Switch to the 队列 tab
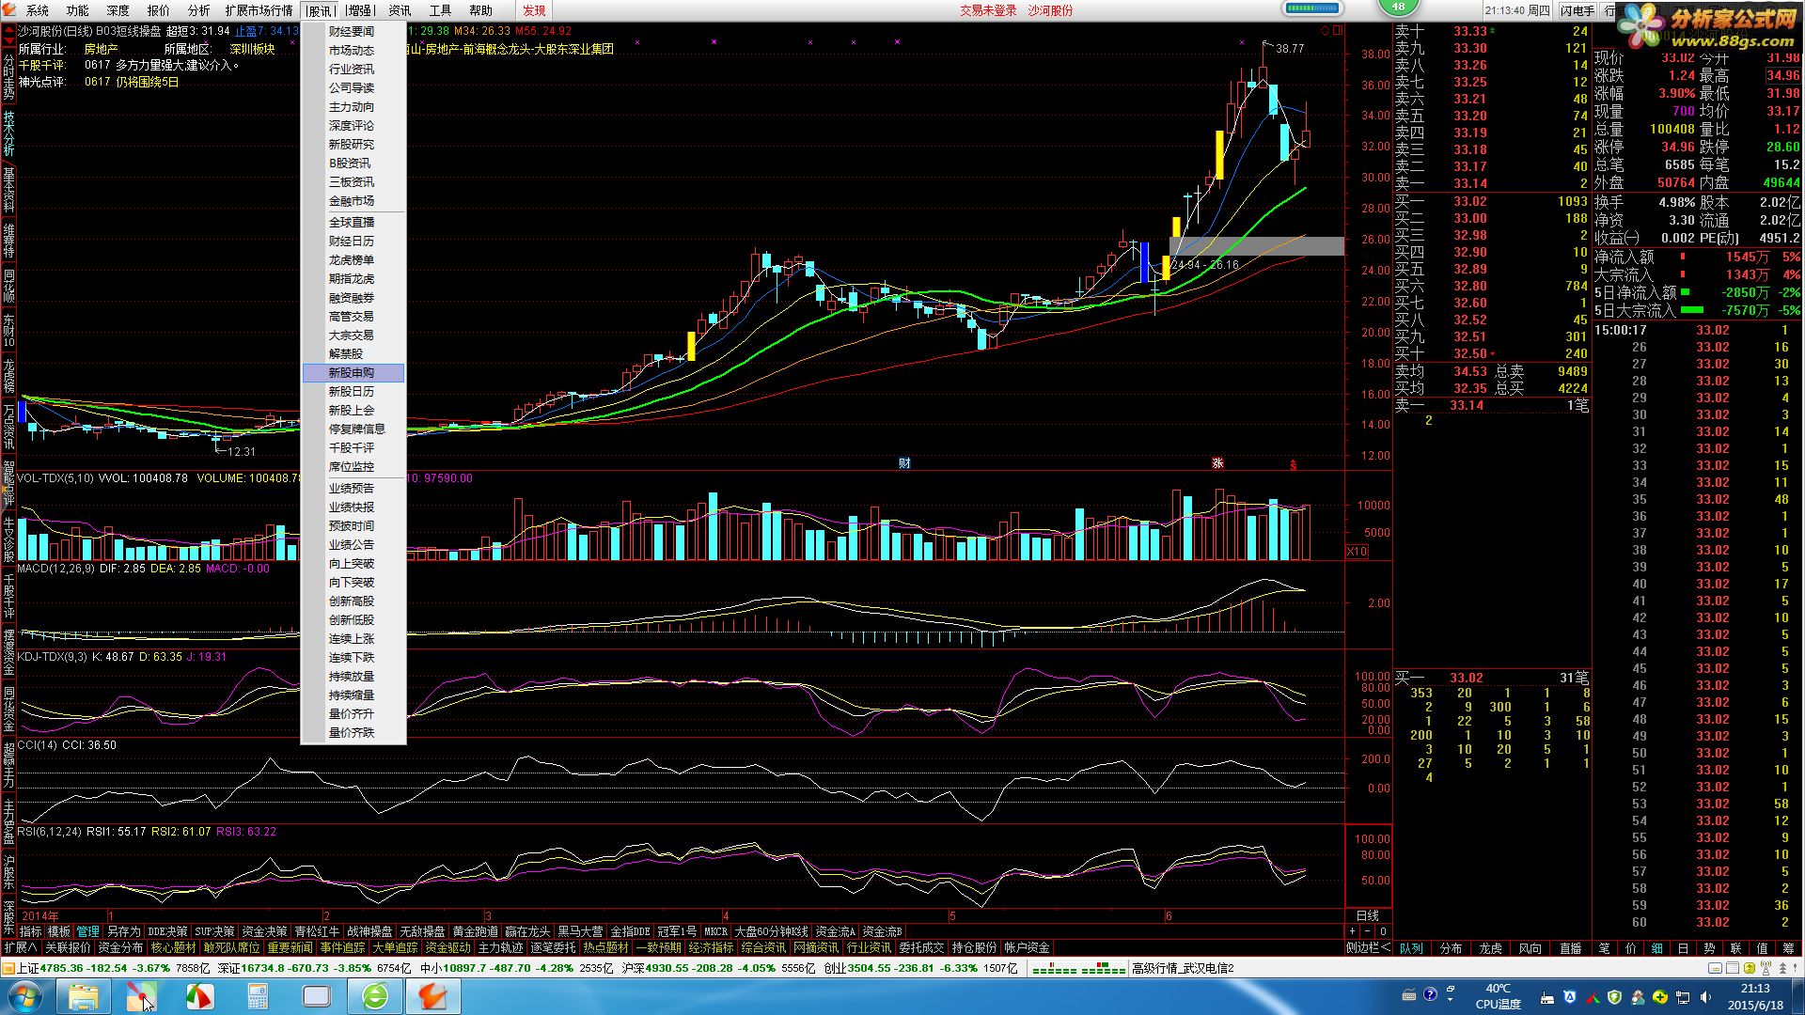1805x1015 pixels. click(1412, 948)
